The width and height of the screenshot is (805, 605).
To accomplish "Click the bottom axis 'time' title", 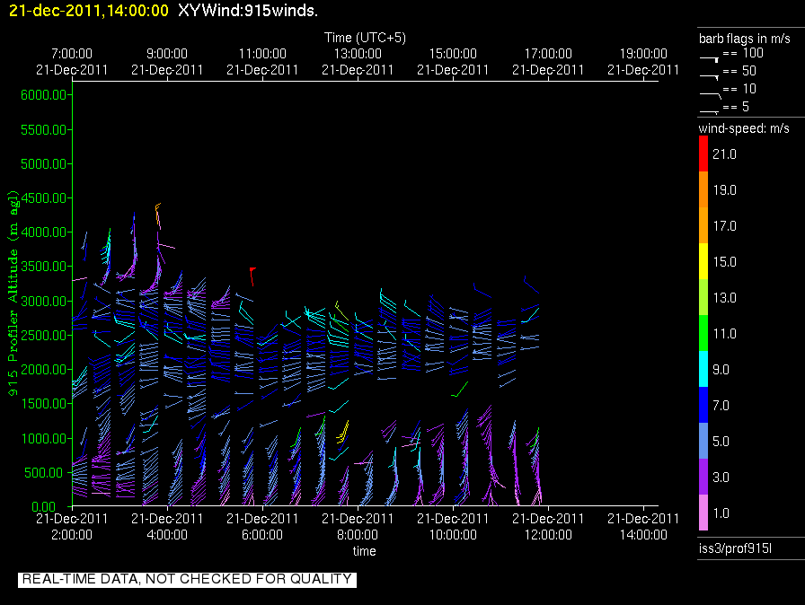I will point(365,551).
